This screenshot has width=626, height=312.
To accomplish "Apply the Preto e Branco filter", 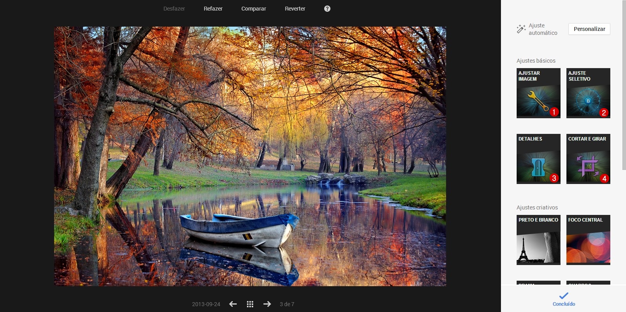I will pyautogui.click(x=539, y=240).
